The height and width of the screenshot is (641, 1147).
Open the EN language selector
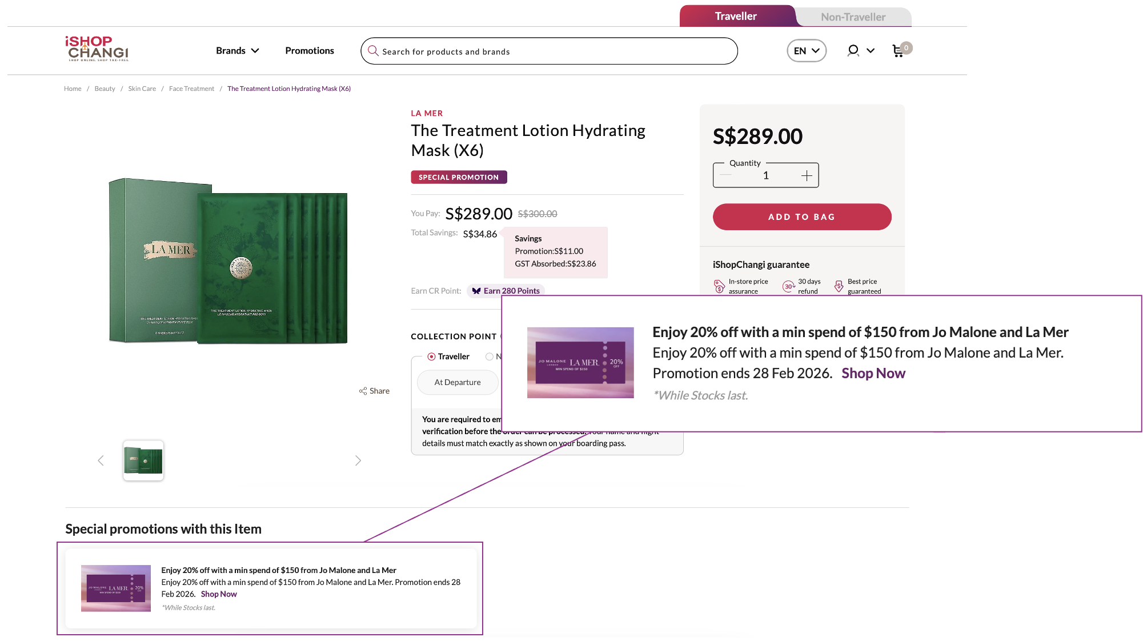(806, 51)
